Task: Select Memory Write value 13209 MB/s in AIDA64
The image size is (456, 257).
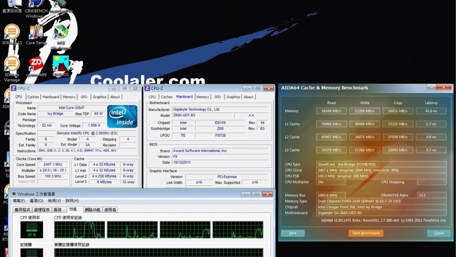Action: coord(364,111)
